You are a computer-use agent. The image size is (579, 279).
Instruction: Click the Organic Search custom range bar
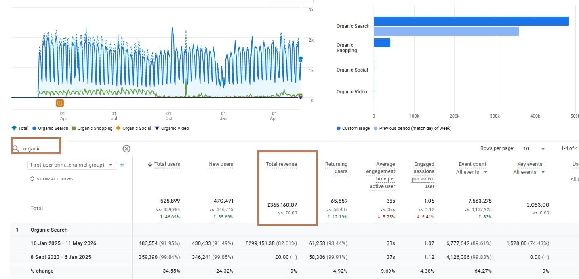tap(471, 21)
